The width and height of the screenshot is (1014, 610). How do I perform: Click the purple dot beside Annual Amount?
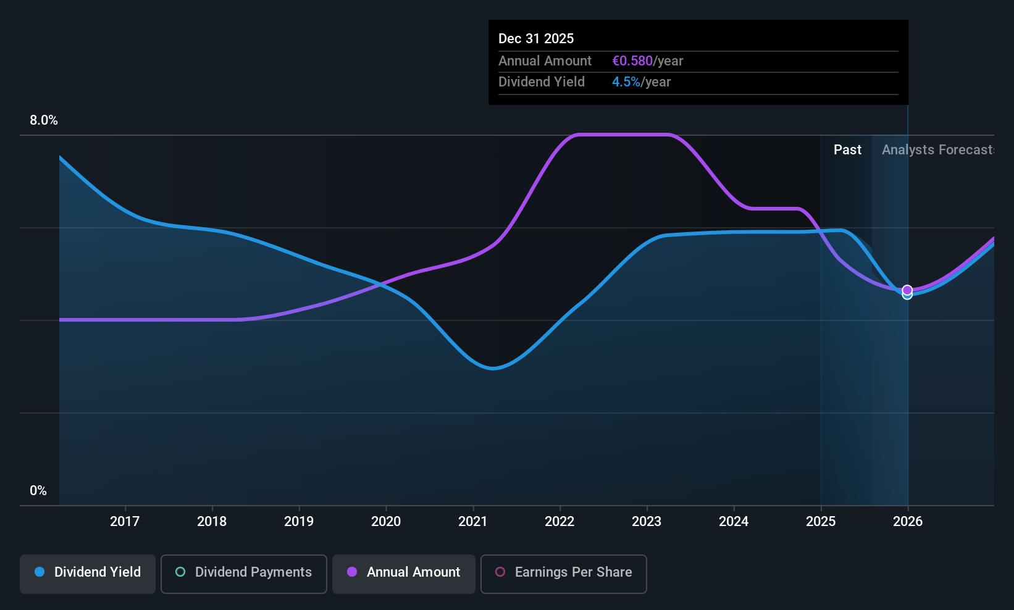pyautogui.click(x=352, y=572)
